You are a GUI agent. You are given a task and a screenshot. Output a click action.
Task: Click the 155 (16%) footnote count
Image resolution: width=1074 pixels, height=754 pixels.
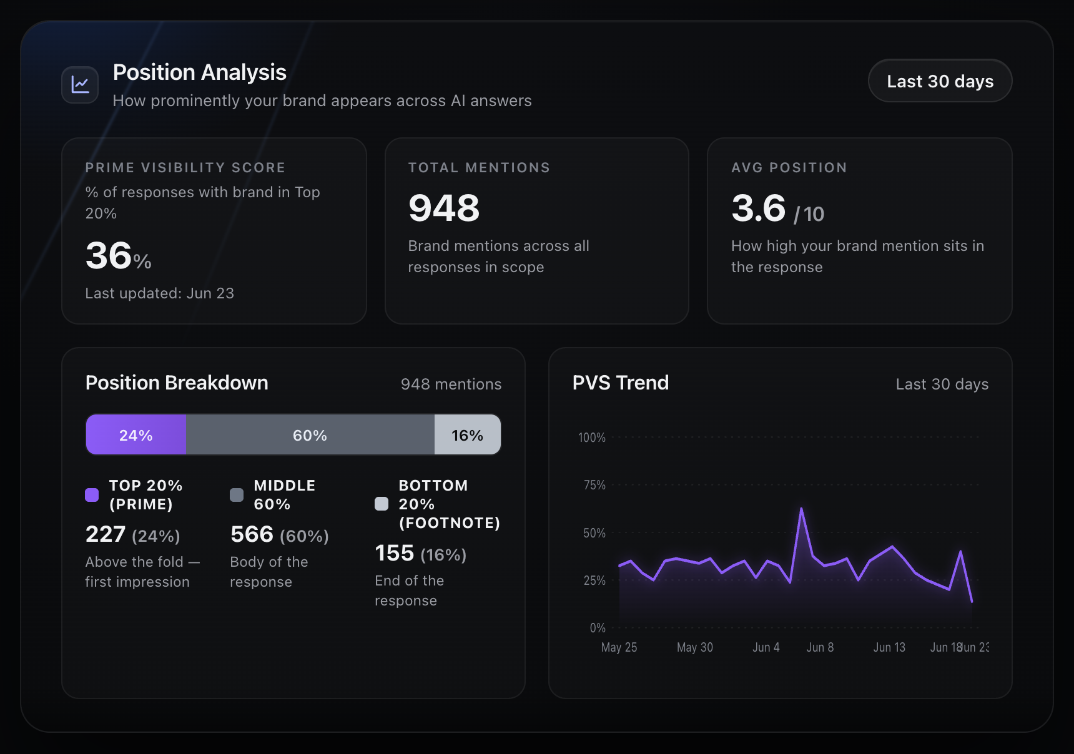(x=421, y=554)
